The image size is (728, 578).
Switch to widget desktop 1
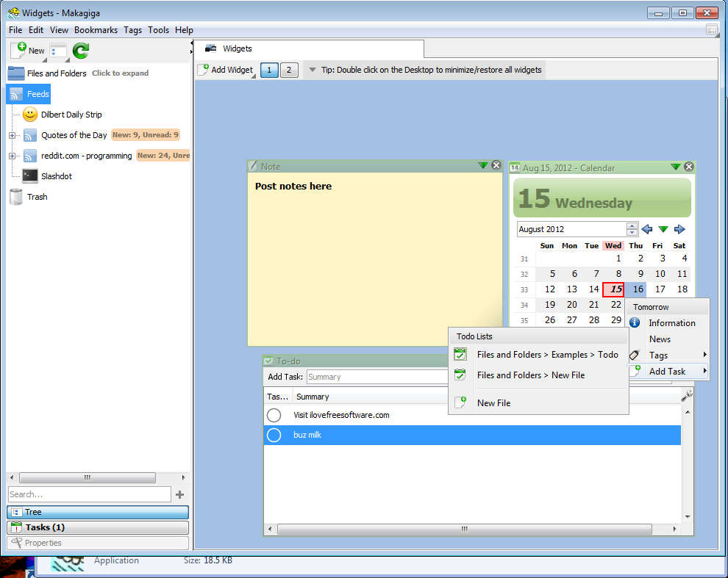(x=269, y=70)
